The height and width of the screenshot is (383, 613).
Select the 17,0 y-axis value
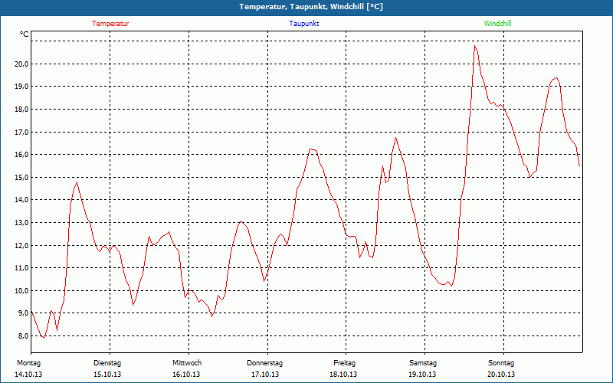pos(21,132)
